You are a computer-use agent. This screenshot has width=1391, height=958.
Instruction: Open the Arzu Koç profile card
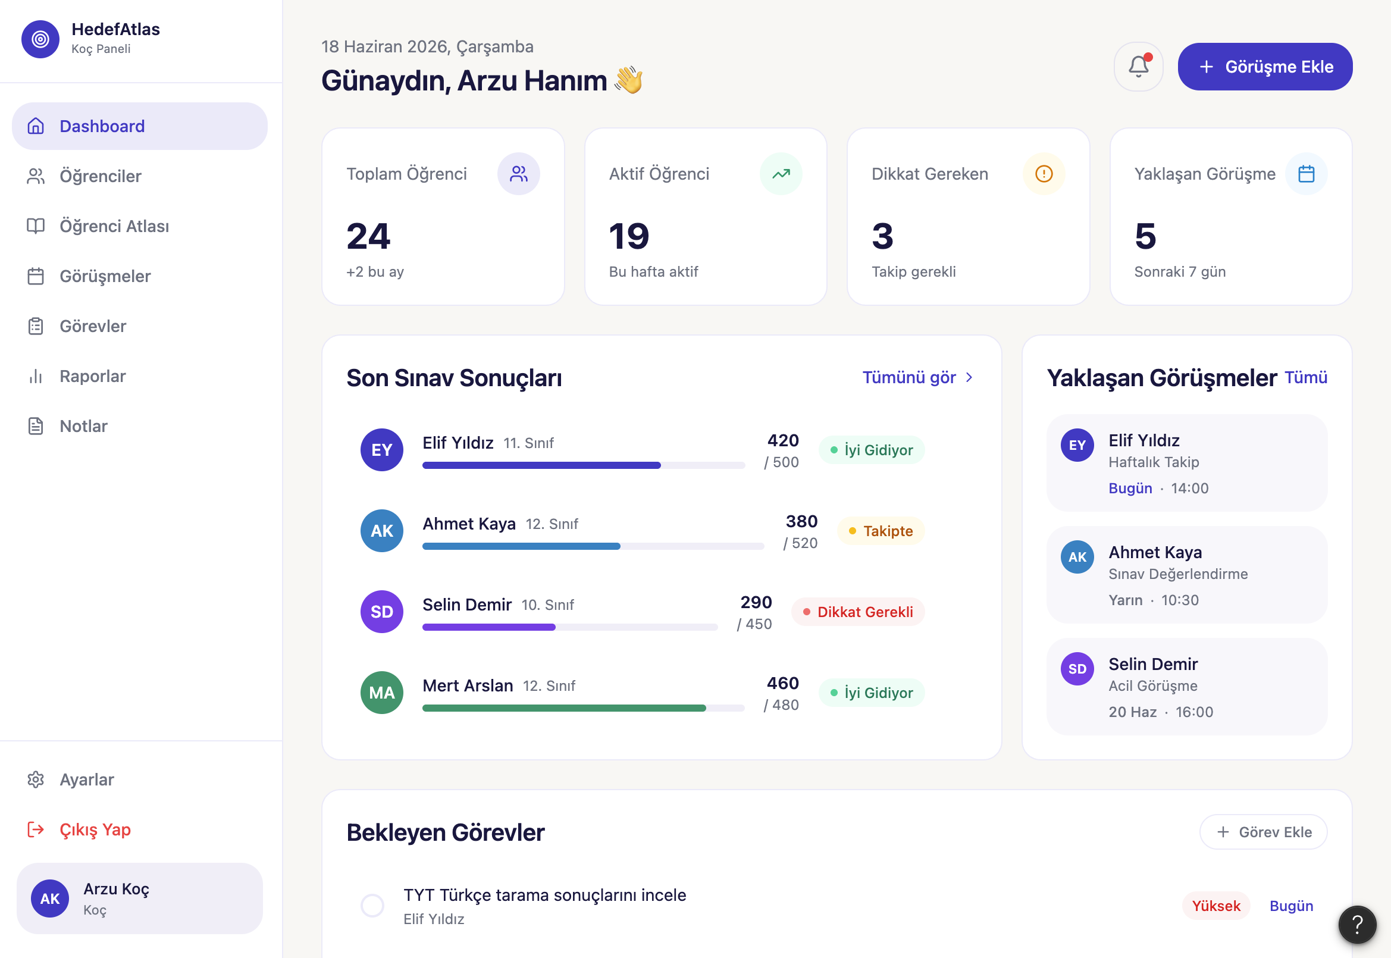pos(140,898)
